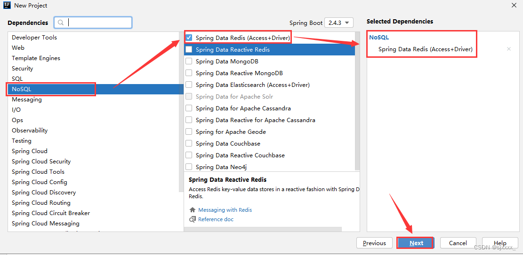Focus the dependencies search field
The width and height of the screenshot is (523, 255).
pos(93,23)
